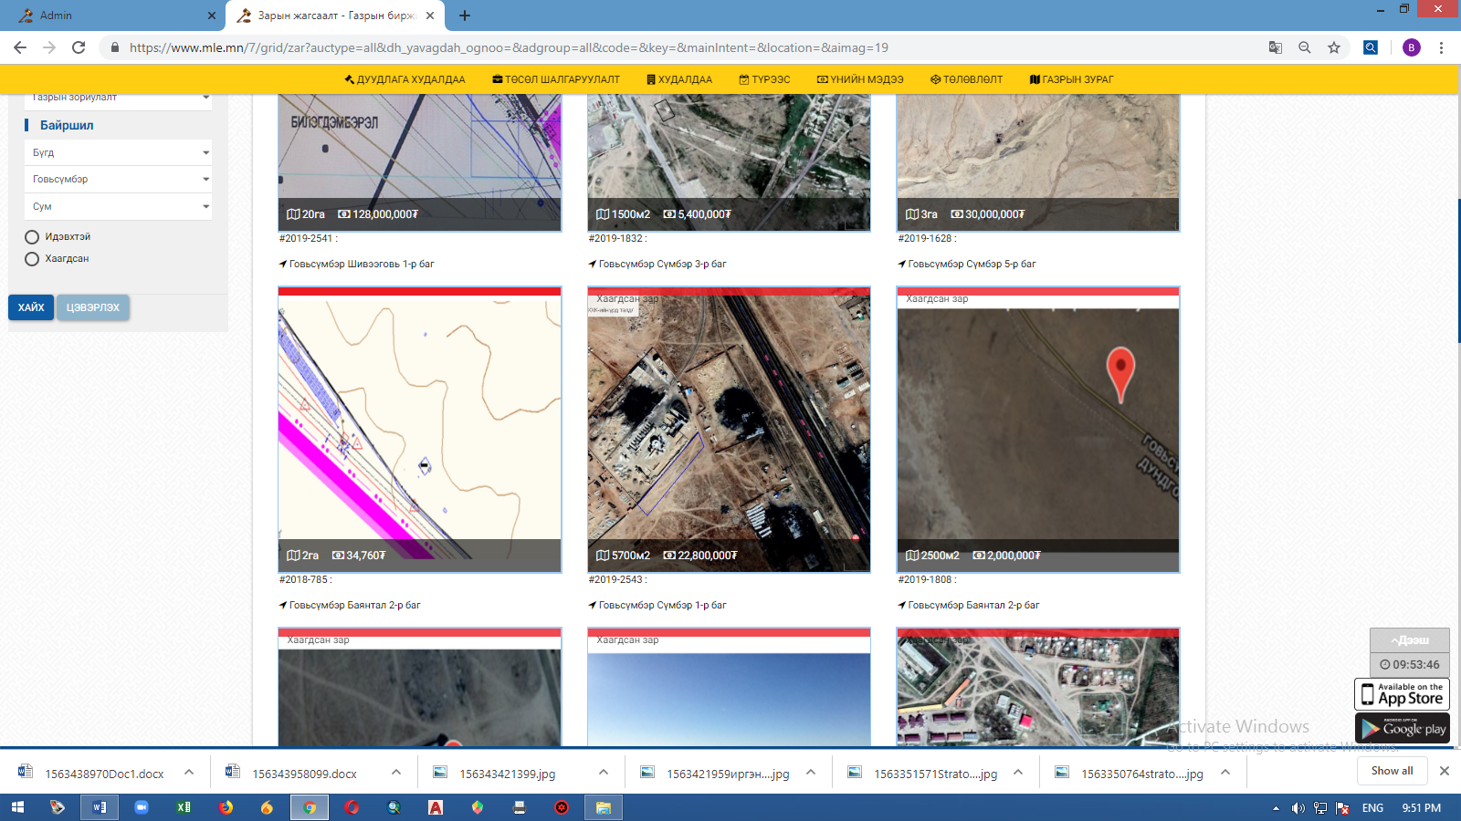Expand options for 1563351571Strato jpg download
Screen dimensions: 1461x821
1018,773
